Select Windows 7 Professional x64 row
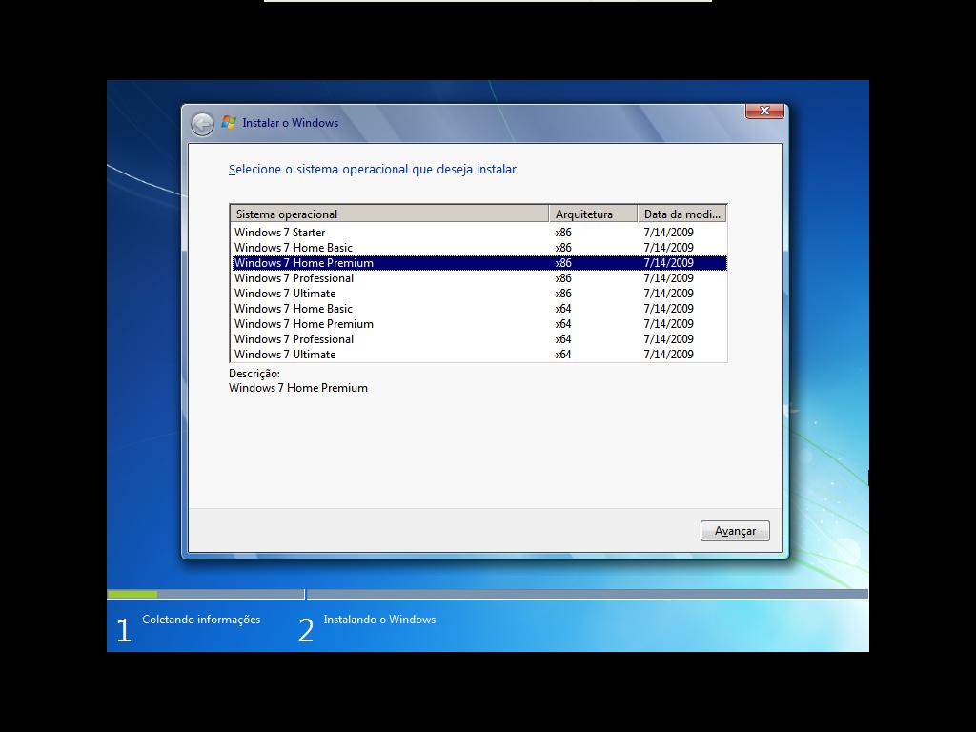Viewport: 976px width, 732px height. [479, 339]
